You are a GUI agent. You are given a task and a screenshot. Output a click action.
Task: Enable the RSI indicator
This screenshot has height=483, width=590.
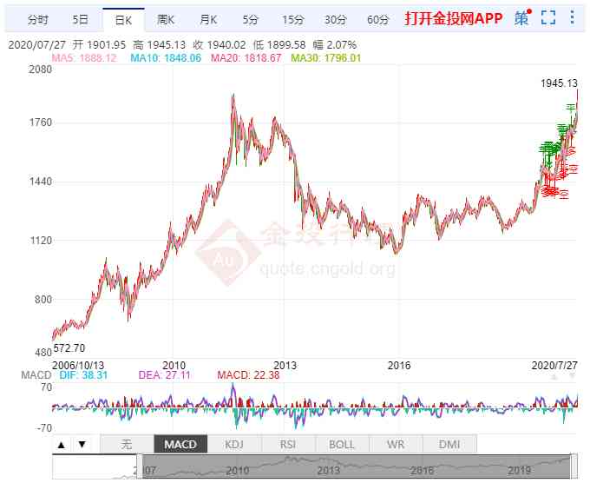tap(288, 445)
